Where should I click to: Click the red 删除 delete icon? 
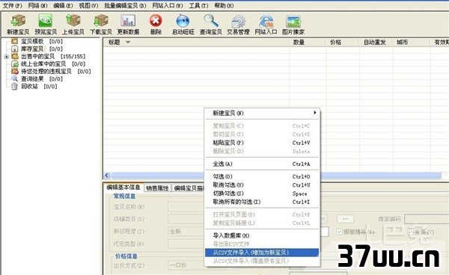point(156,21)
